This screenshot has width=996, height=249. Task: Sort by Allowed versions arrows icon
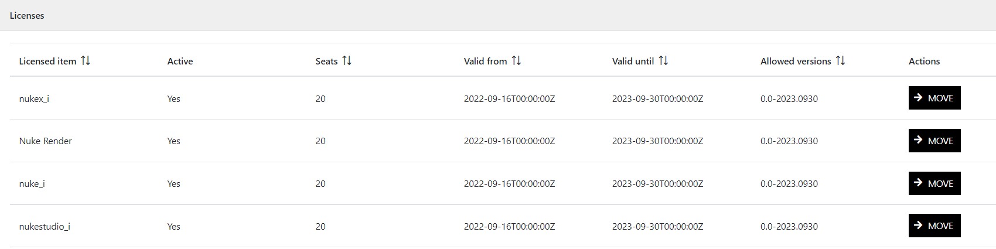pyautogui.click(x=840, y=61)
